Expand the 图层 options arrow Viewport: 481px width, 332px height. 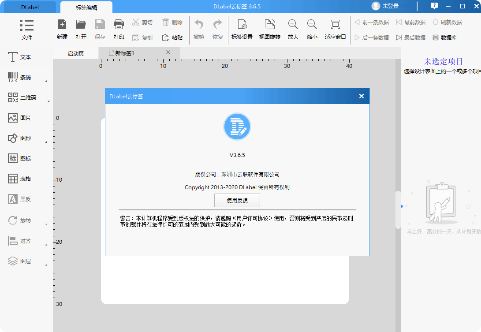tap(46, 265)
